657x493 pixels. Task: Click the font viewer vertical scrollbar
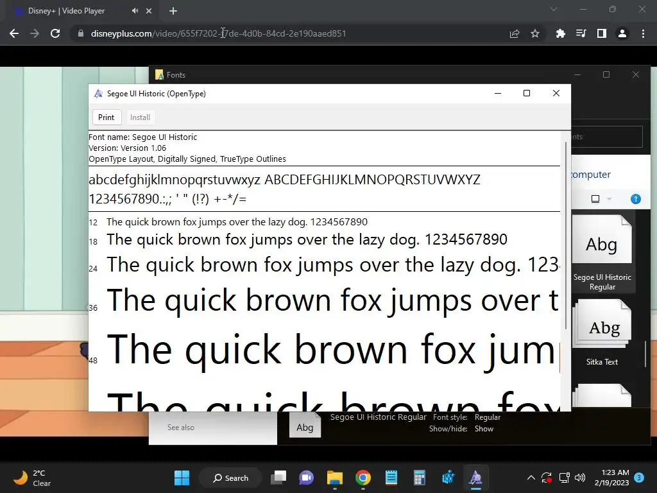point(566,236)
